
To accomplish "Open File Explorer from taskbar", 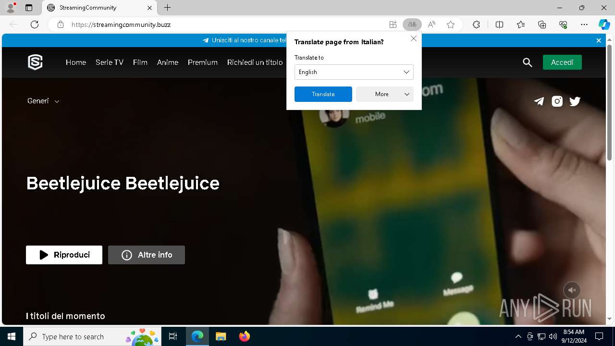I will tap(221, 336).
